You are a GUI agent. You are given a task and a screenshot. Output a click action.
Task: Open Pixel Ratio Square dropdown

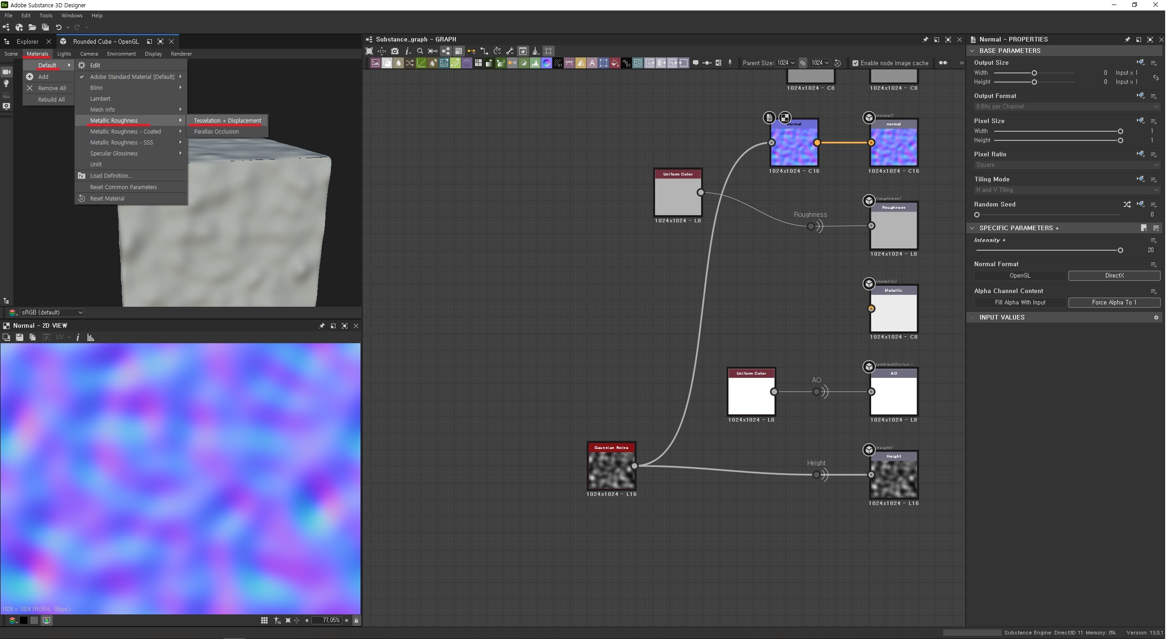(1067, 165)
